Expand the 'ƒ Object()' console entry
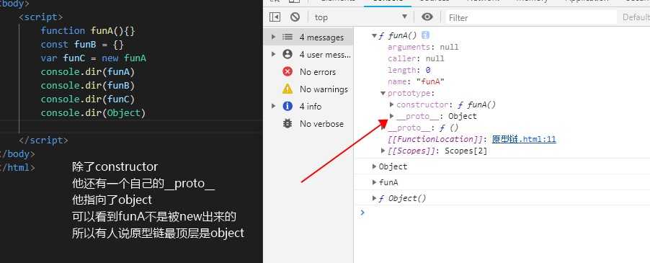 click(x=375, y=198)
